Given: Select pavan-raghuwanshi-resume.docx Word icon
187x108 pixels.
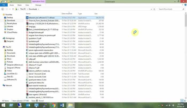Looking at the screenshot, I should [27, 50].
